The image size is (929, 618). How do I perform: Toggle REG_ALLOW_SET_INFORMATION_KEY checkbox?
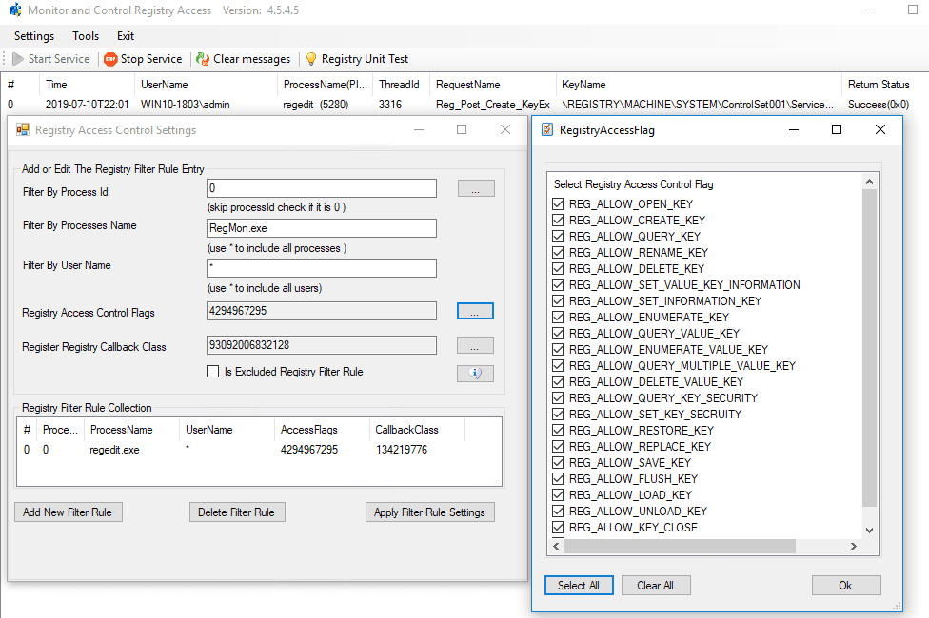(x=558, y=301)
